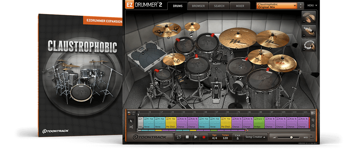The width and height of the screenshot is (358, 154).
Task: Open the Claustrophobic Original Mix preset dropdown
Action: (277, 5)
